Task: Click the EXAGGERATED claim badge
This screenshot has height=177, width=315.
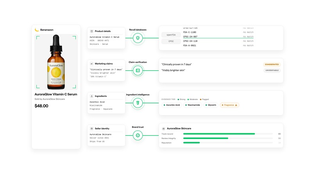Action: [272, 64]
